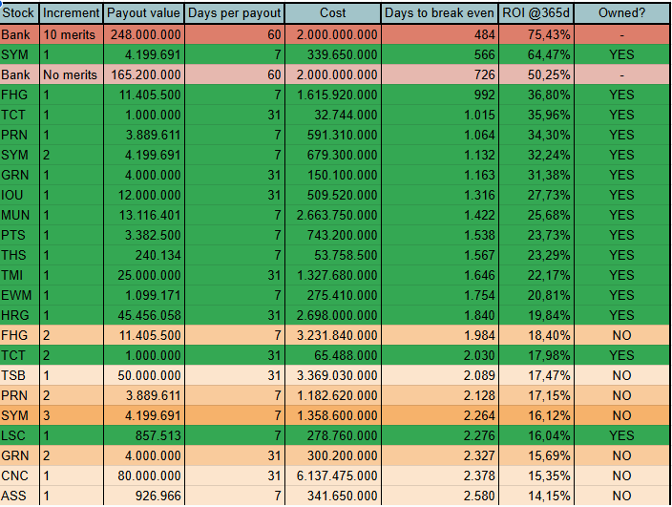Select cost cell 150.100.000
The image size is (672, 507).
[x=332, y=175]
